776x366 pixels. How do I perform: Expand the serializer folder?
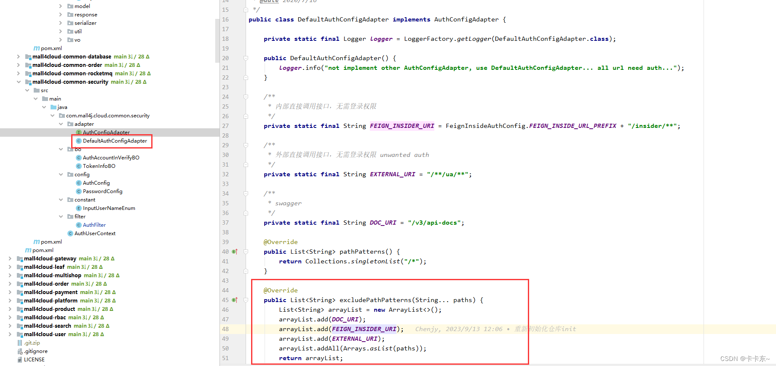point(61,23)
